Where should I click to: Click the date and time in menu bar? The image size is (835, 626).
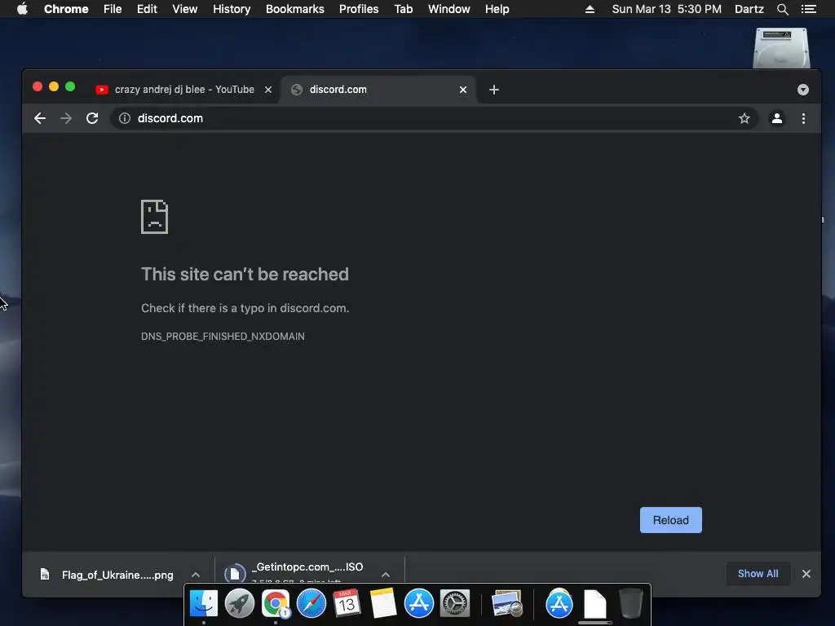tap(667, 9)
